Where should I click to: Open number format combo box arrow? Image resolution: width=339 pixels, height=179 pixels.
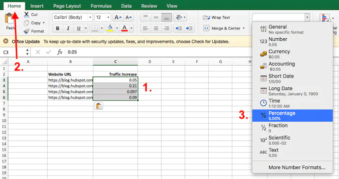(307, 17)
